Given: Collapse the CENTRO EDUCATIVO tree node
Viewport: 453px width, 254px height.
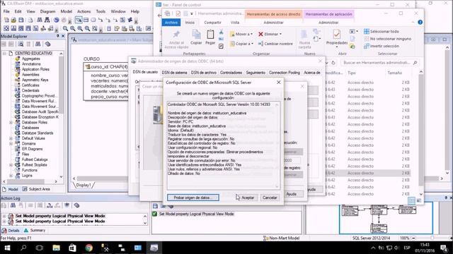Looking at the screenshot, I should click(4, 54).
